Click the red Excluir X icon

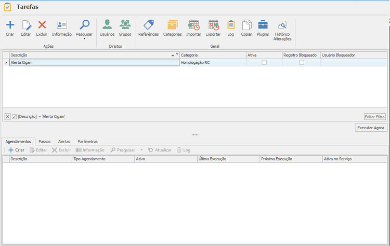42,25
